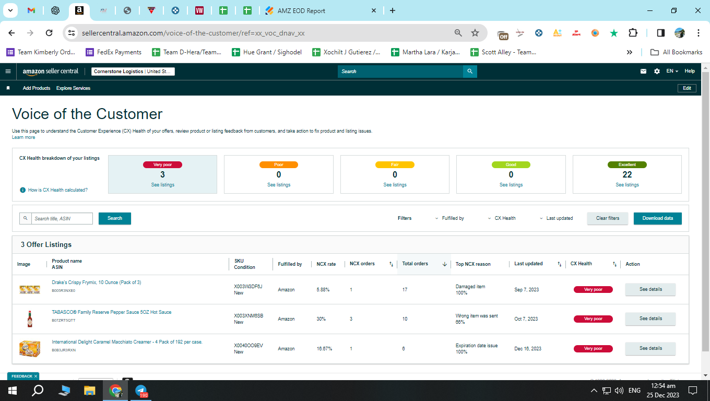
Task: Go back to the previous page
Action: [x=11, y=33]
